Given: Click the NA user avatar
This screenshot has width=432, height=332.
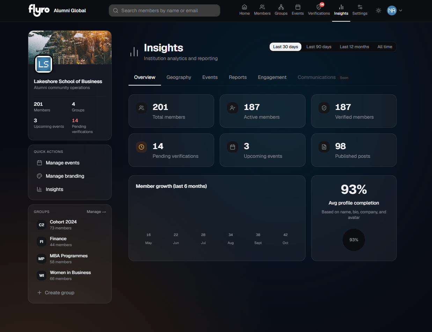Looking at the screenshot, I should coord(392,10).
